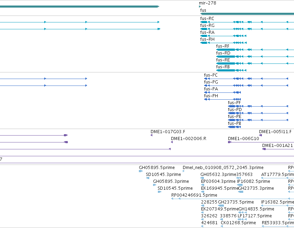
Task: Select the fus gene label
Action: [203, 10]
